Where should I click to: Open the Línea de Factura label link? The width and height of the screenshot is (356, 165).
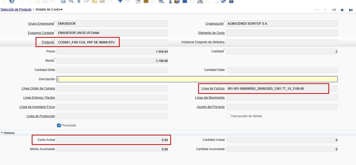point(213,88)
